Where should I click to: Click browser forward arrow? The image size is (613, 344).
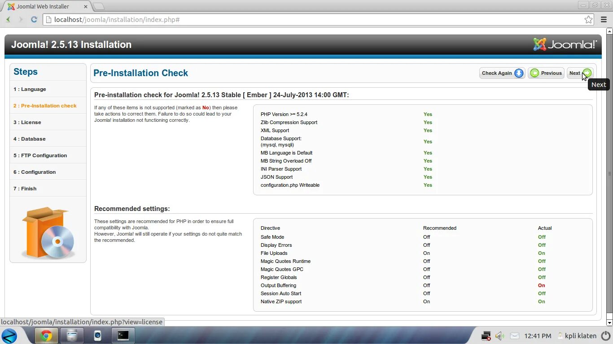pyautogui.click(x=21, y=19)
